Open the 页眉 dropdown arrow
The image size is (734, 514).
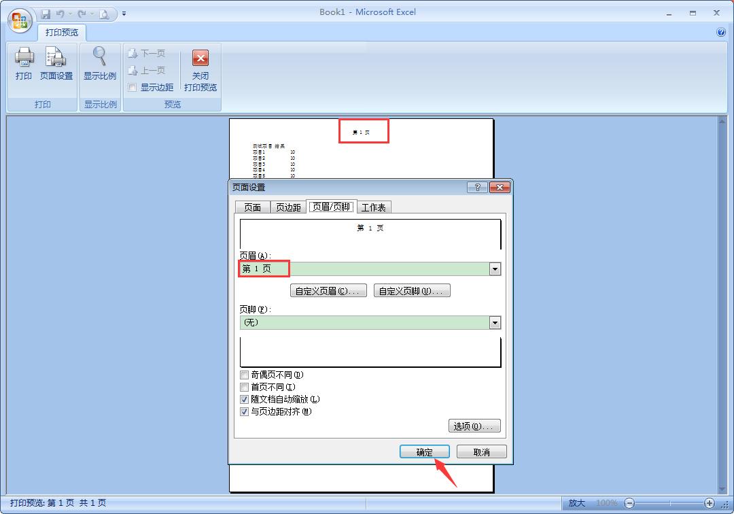495,269
